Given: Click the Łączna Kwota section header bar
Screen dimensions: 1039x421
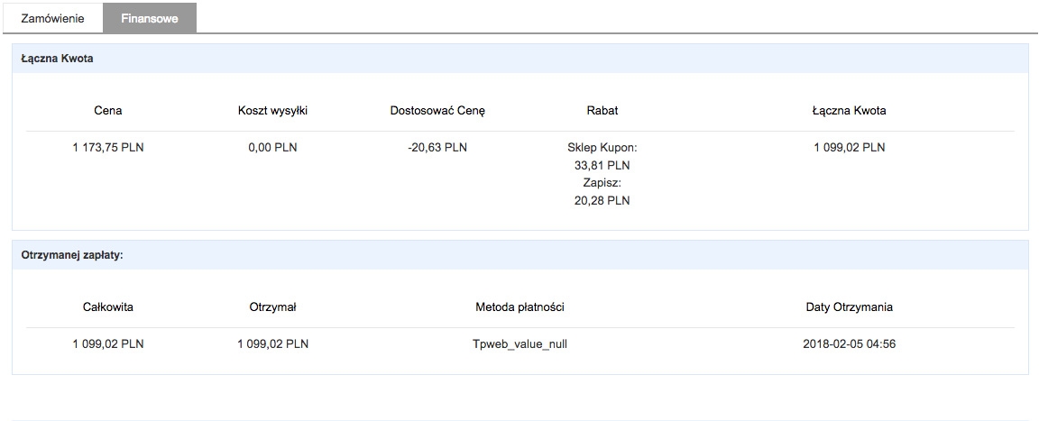Looking at the screenshot, I should coord(519,59).
